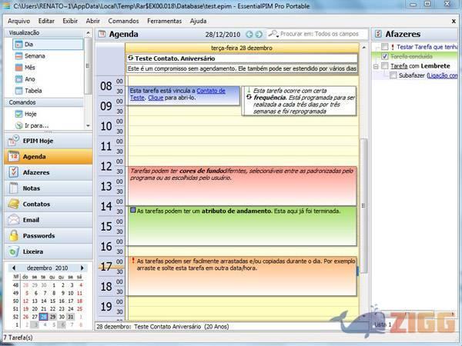The height and width of the screenshot is (346, 462).
Task: Open the search magnifier field dropdown
Action: point(273,35)
